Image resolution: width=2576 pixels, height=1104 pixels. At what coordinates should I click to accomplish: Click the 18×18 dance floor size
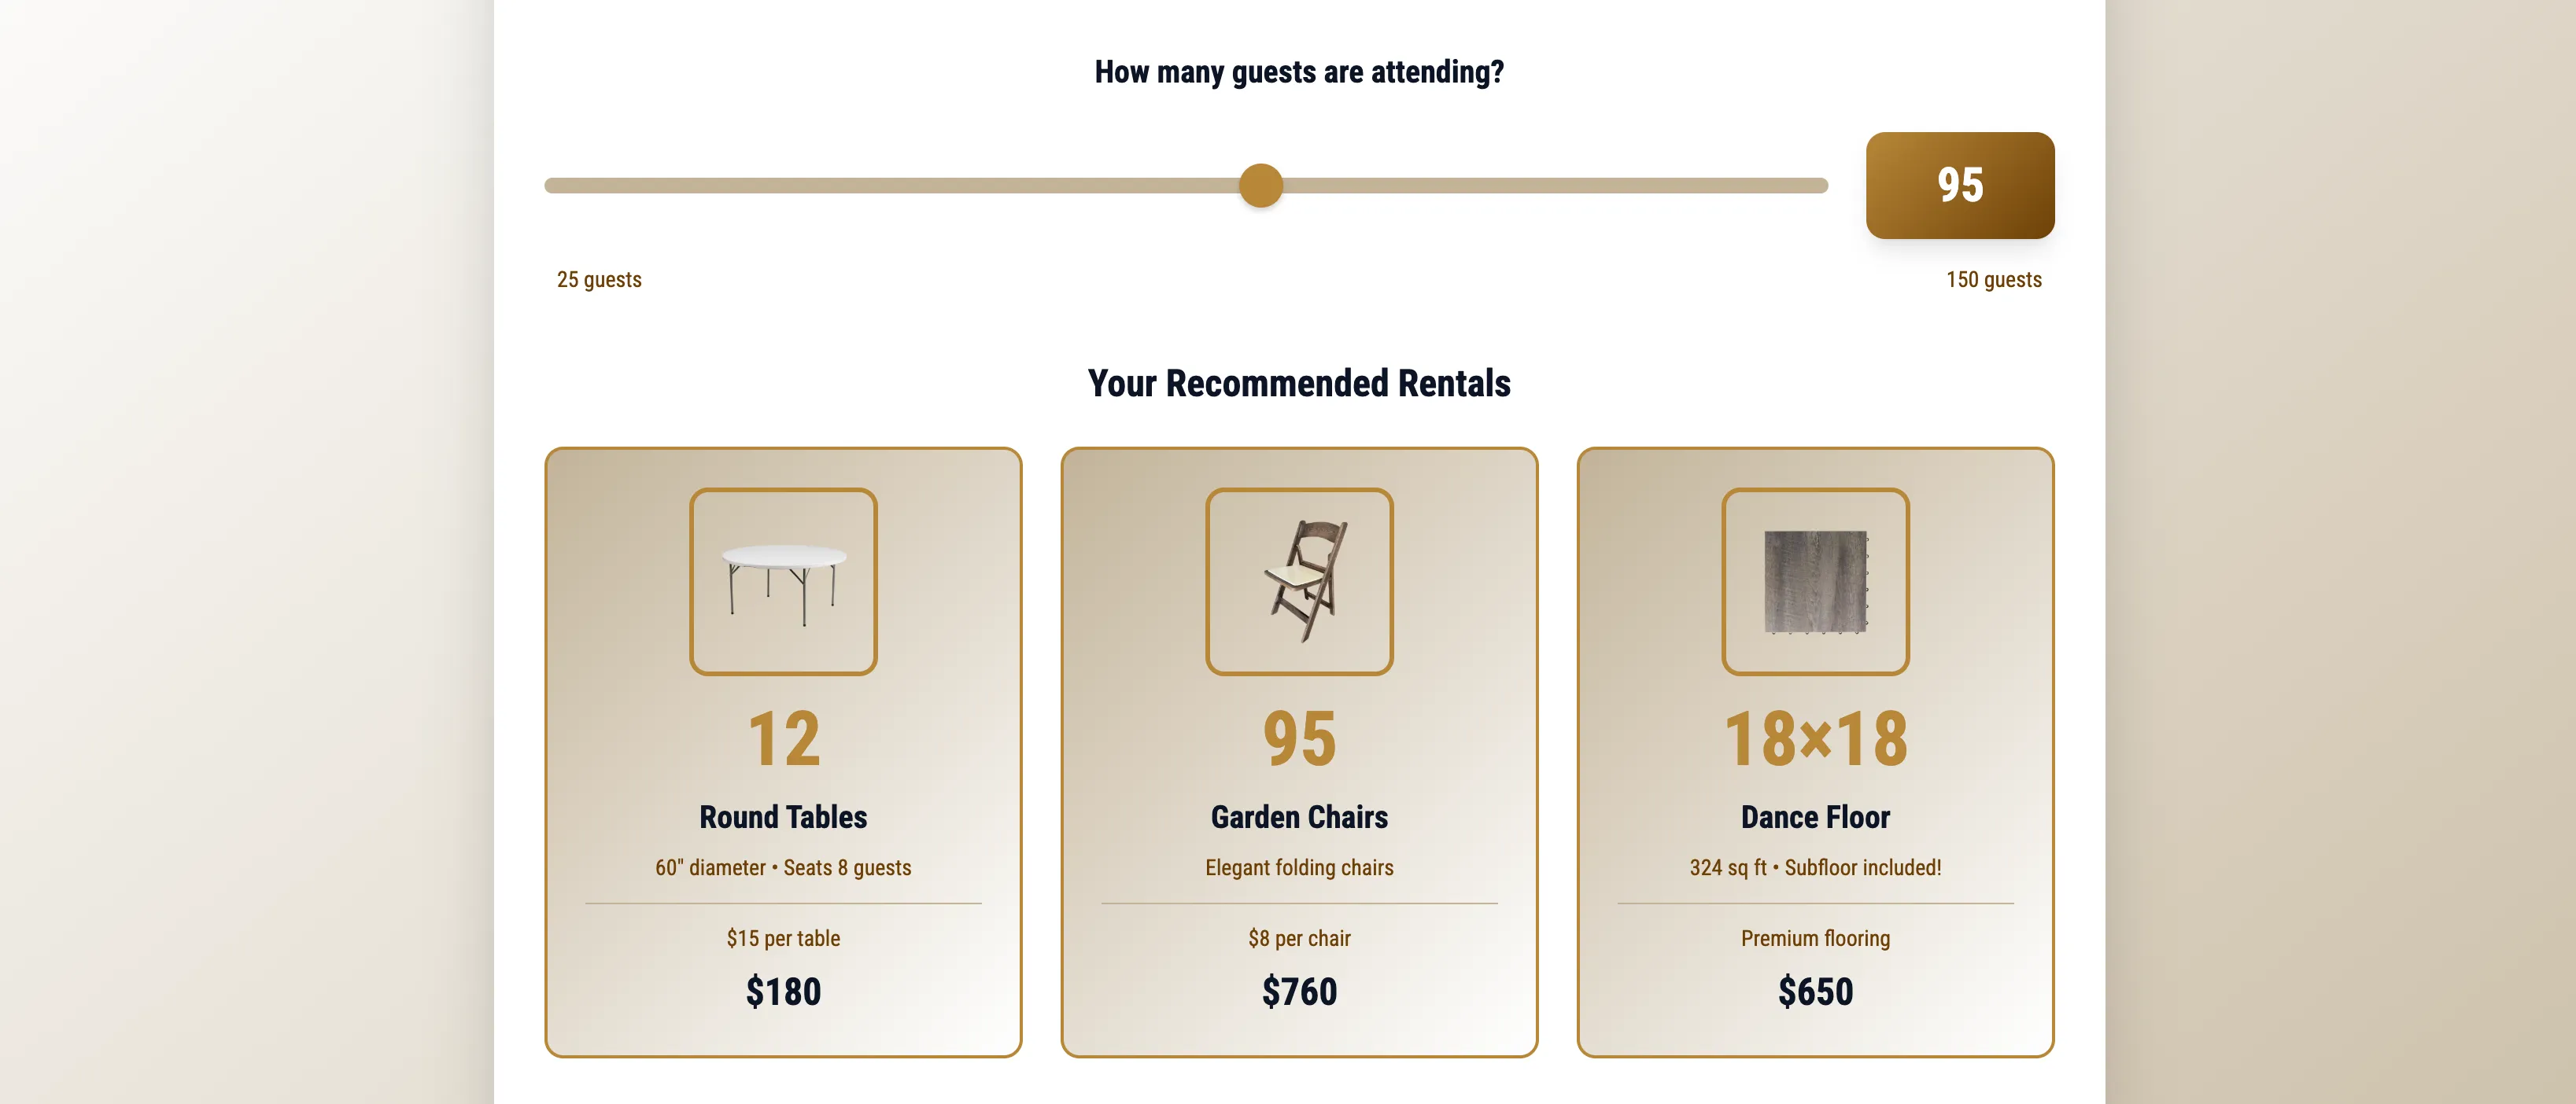pos(1815,739)
